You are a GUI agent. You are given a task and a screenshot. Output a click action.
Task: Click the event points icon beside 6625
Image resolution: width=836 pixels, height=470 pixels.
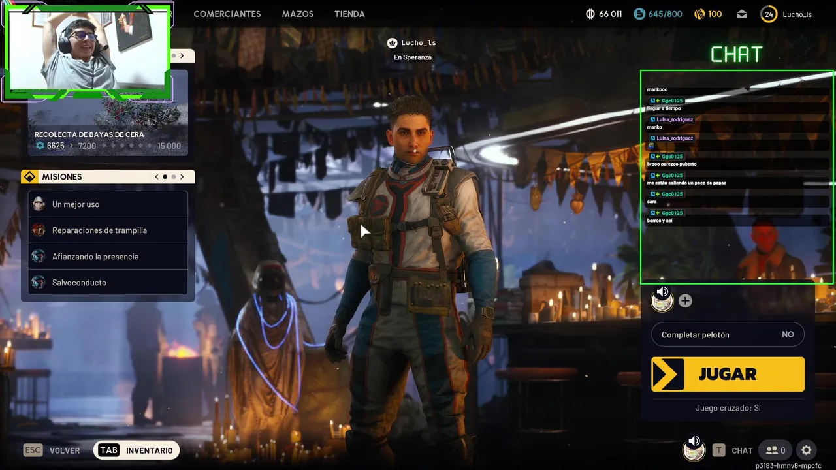point(40,146)
